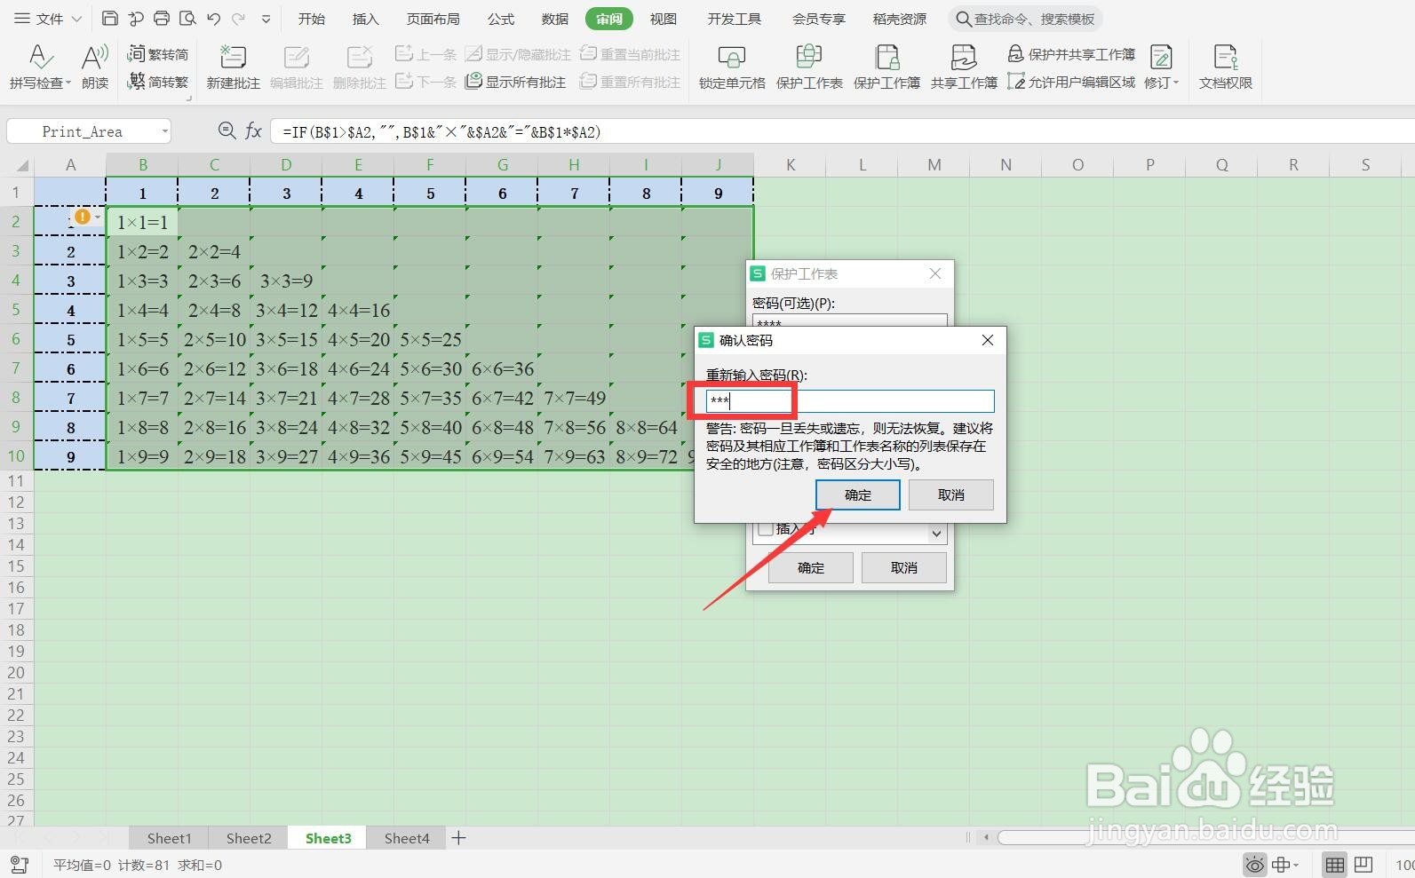
Task: Open the 开始 ribbon tab
Action: [x=311, y=19]
